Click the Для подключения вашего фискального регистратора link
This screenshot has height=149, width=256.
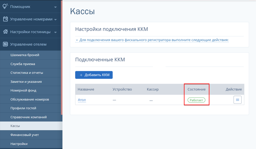pos(154,40)
